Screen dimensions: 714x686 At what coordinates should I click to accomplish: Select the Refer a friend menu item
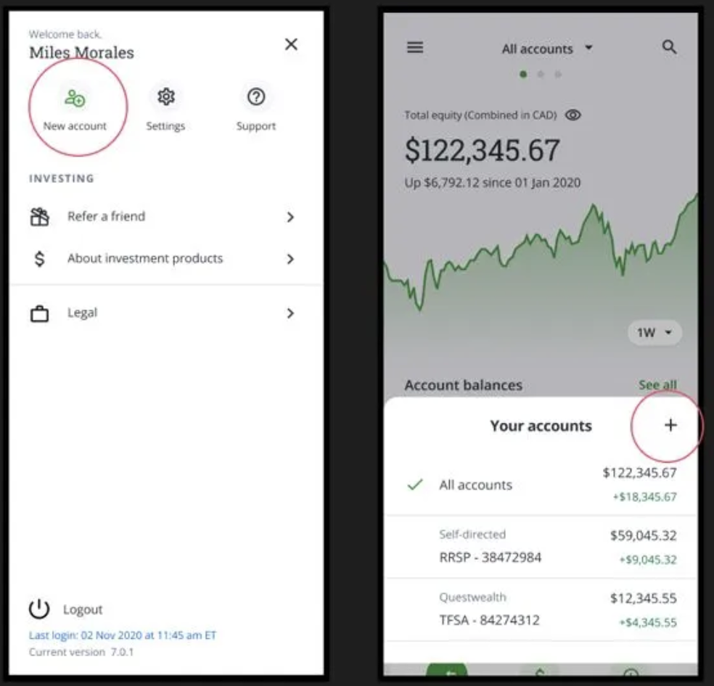coord(106,216)
